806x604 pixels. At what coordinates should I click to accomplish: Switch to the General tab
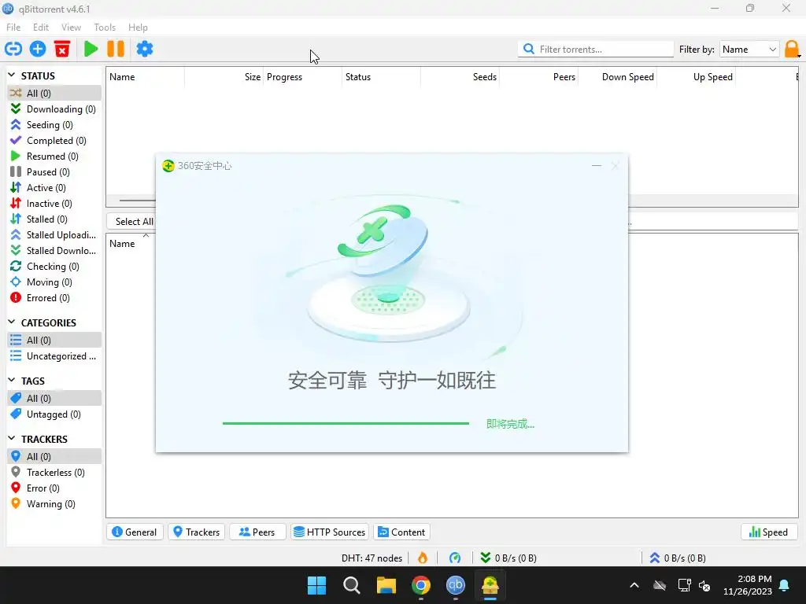tap(135, 532)
